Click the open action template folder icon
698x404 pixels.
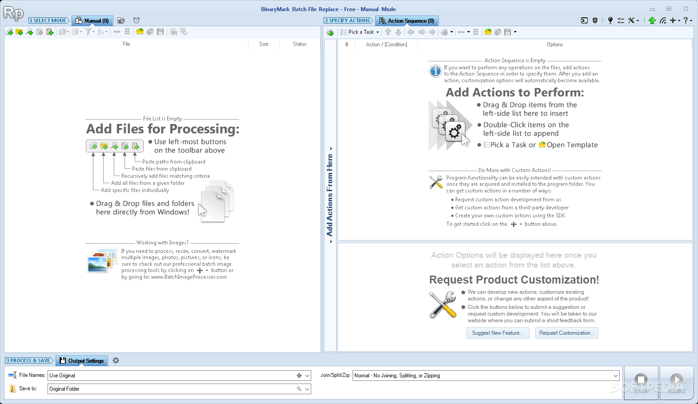point(488,32)
